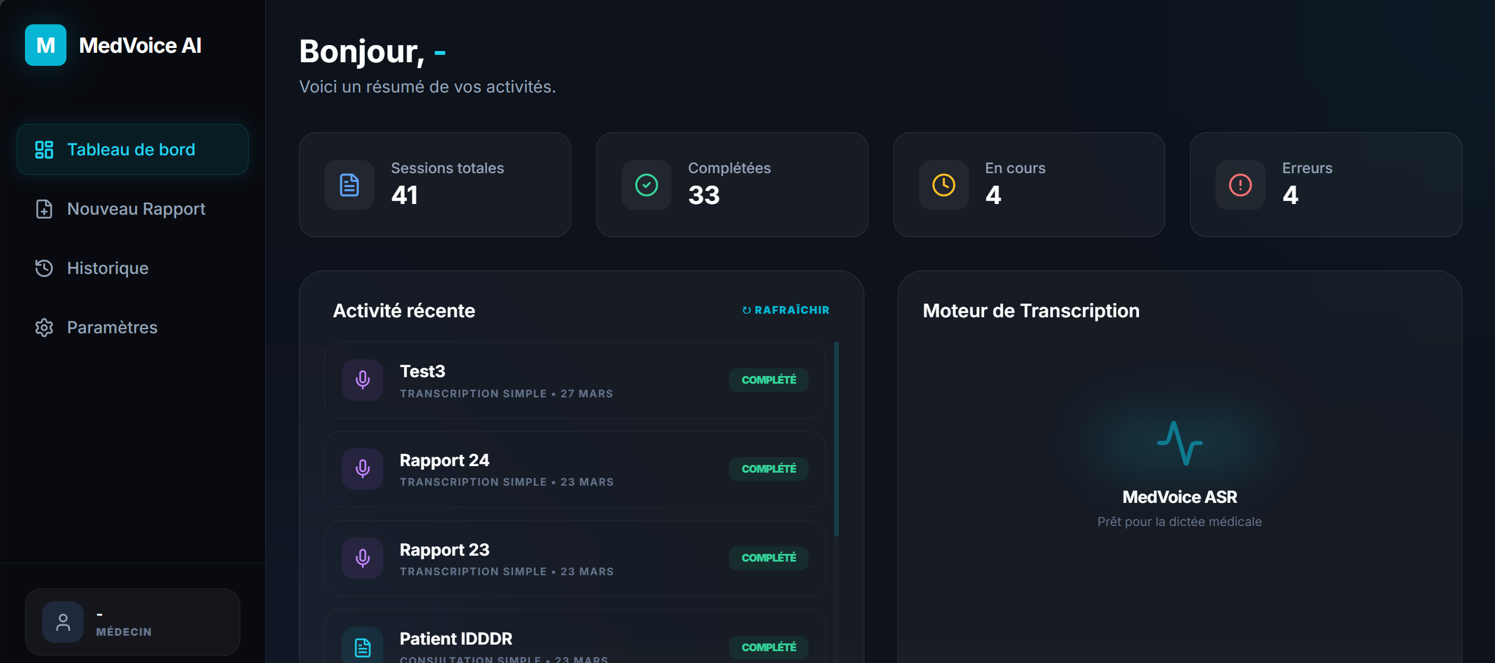1495x663 pixels.
Task: Click the Erreurs alert icon
Action: point(1240,185)
